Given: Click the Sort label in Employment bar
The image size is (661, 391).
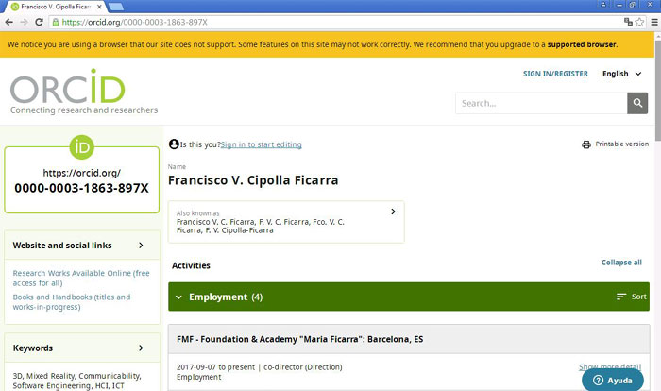Looking at the screenshot, I should 638,297.
